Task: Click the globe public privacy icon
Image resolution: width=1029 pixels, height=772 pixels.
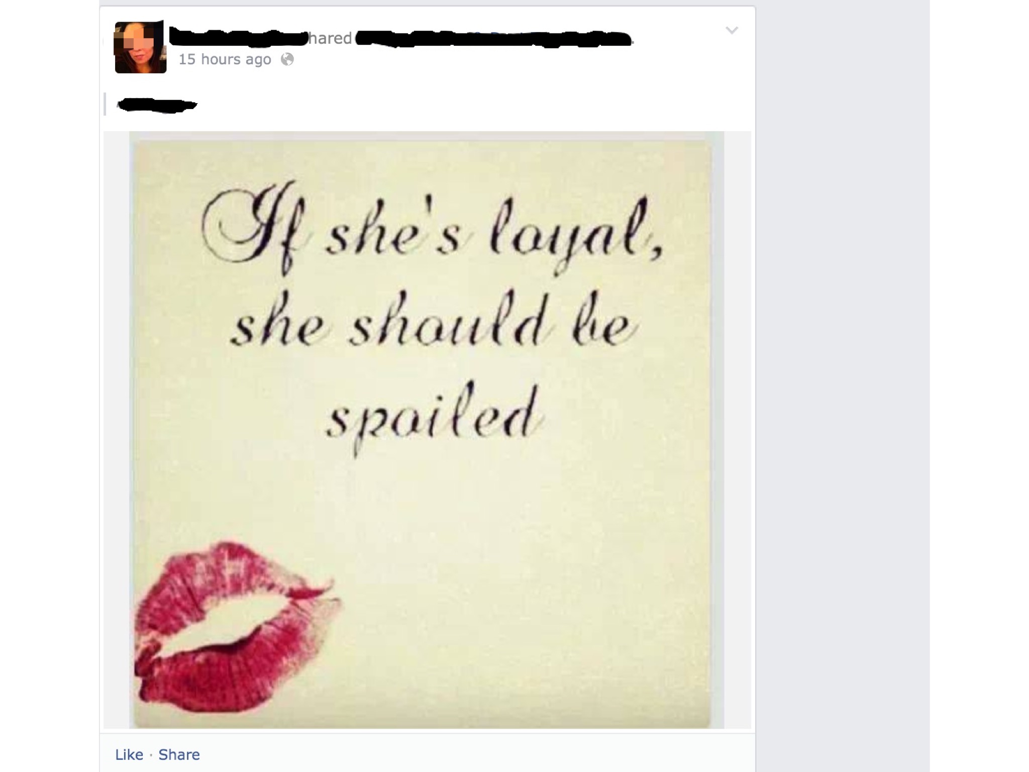Action: point(287,60)
